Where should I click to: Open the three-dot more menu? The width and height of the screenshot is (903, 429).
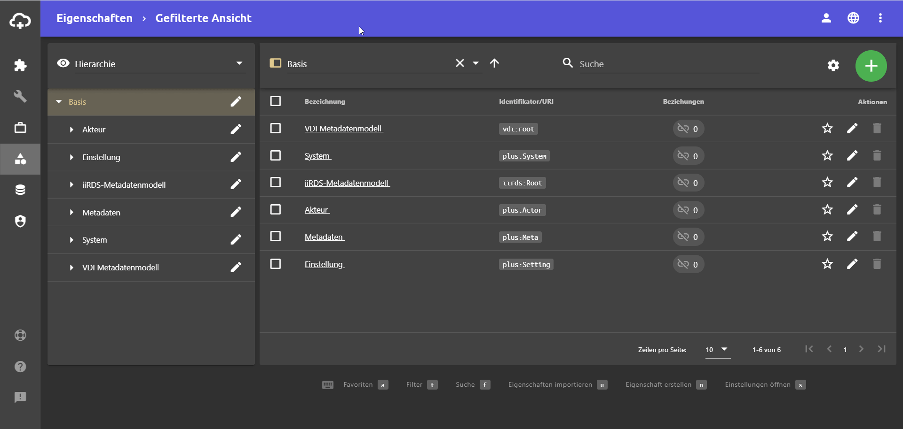click(x=880, y=18)
